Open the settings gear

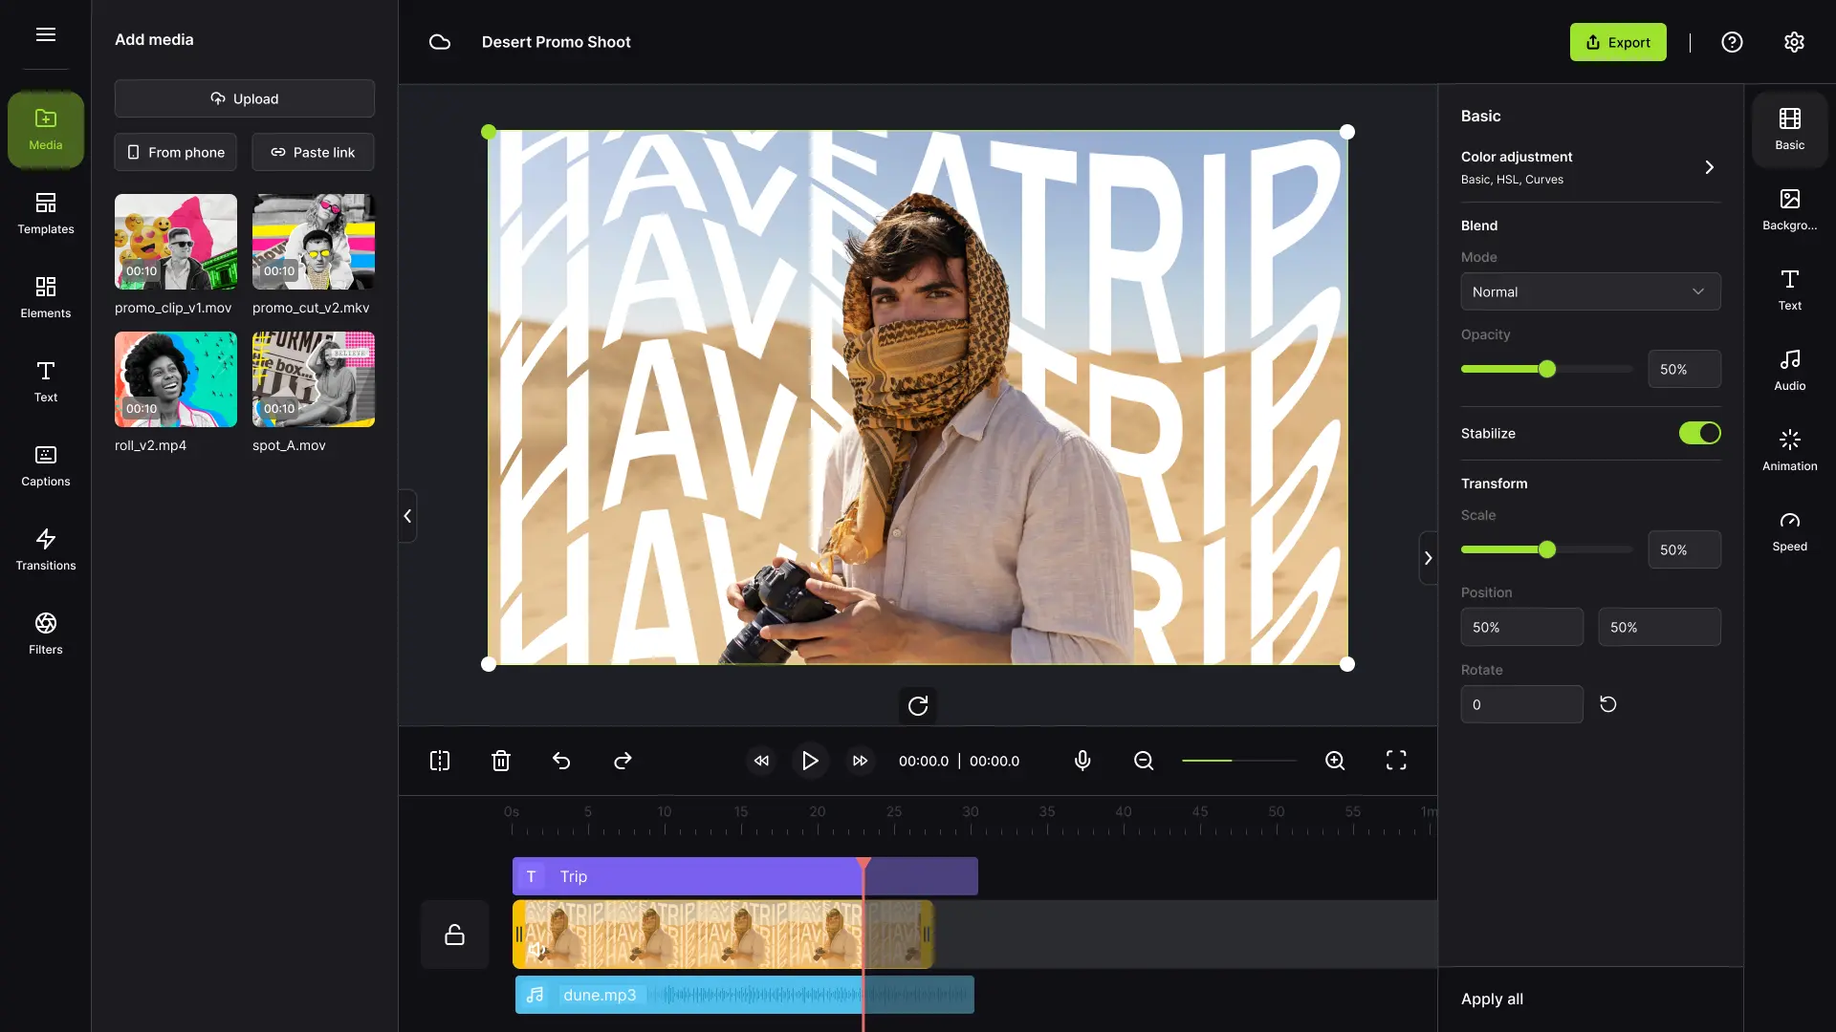[x=1794, y=42]
